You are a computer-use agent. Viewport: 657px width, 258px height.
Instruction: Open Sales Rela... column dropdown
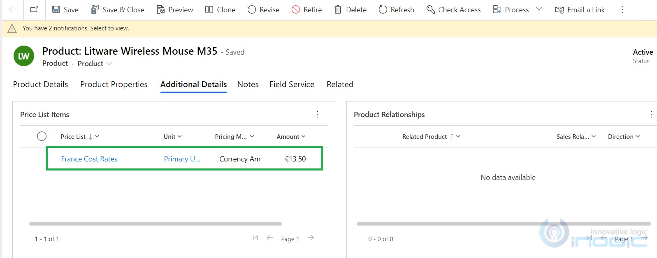(x=576, y=136)
